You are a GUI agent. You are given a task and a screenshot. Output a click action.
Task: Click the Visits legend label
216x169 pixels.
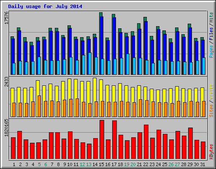click(x=211, y=92)
